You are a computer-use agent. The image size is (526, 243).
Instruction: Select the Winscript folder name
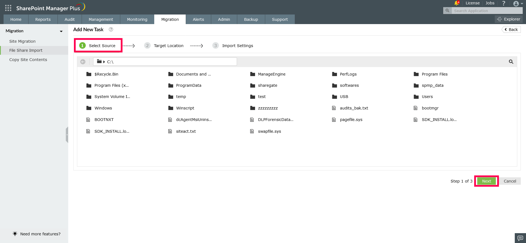tap(185, 108)
